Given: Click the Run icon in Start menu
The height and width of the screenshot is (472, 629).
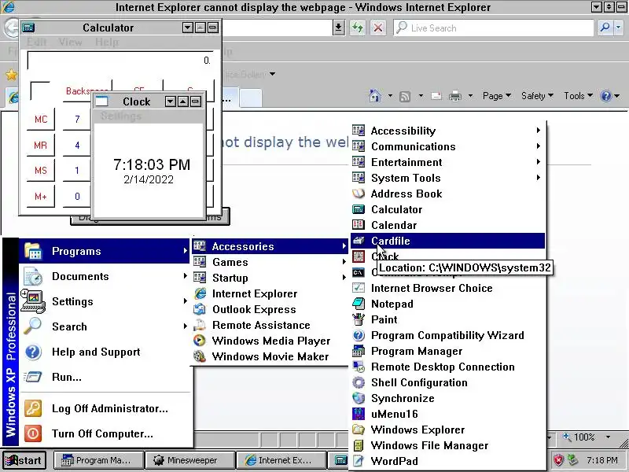Looking at the screenshot, I should (x=33, y=377).
